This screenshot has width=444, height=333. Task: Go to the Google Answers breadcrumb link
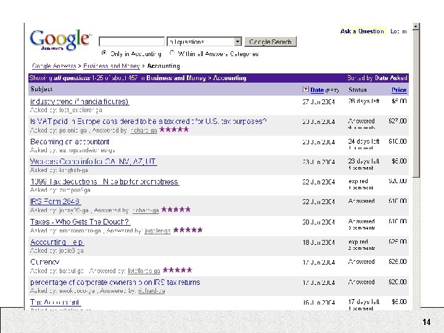(54, 66)
